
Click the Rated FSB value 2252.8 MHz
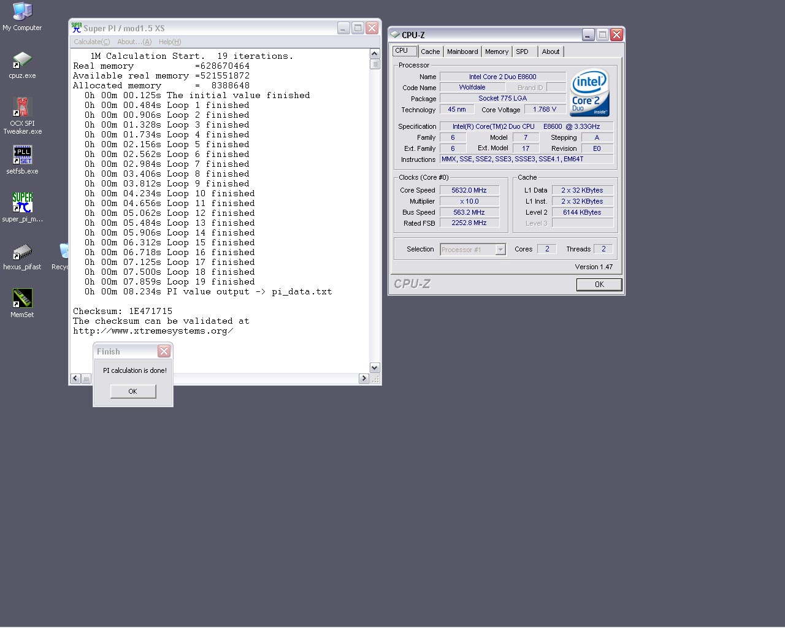point(469,223)
